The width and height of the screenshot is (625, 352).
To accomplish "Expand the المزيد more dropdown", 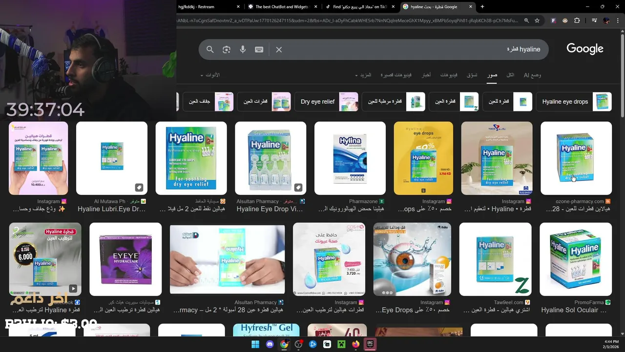I will (363, 75).
